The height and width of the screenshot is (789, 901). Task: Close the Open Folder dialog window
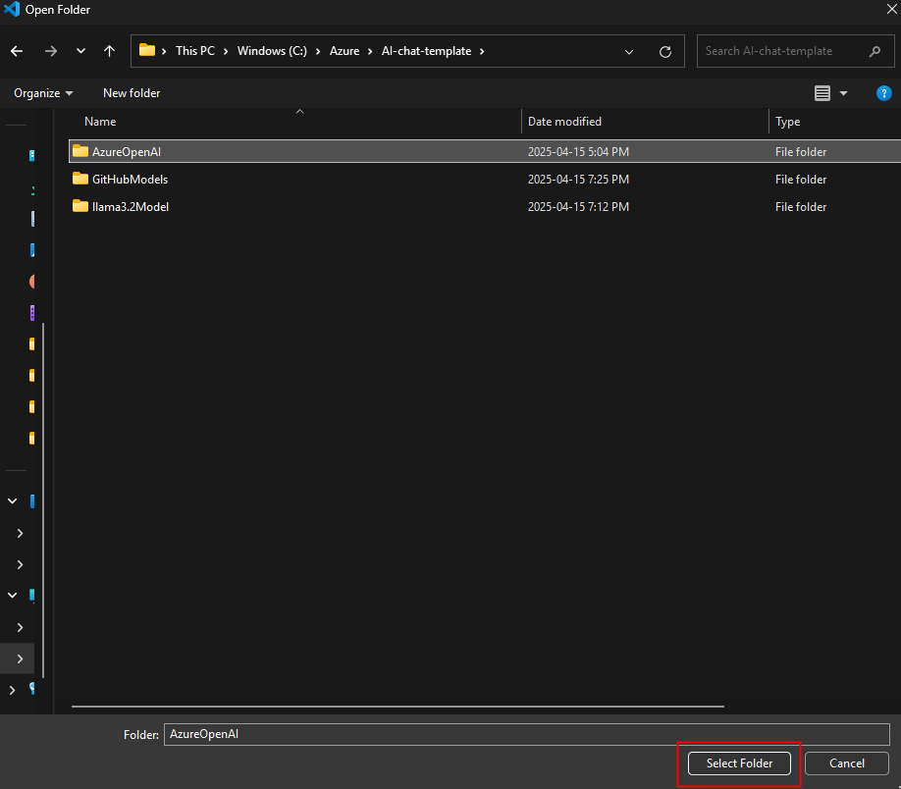point(891,9)
